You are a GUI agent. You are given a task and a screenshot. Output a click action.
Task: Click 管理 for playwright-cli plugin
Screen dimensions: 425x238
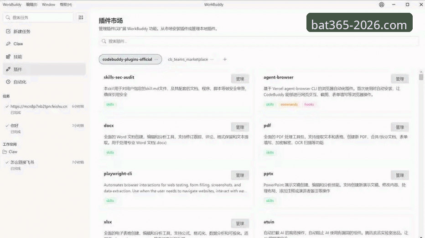(x=240, y=175)
